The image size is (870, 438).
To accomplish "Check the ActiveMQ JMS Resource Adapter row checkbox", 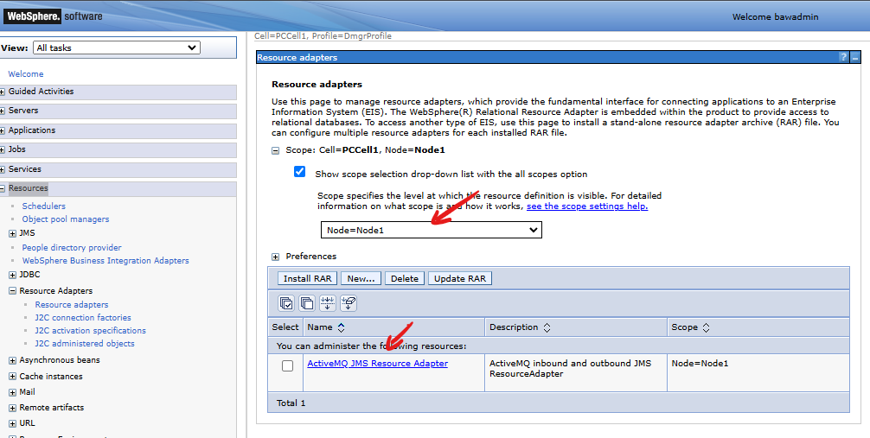I will [x=287, y=366].
